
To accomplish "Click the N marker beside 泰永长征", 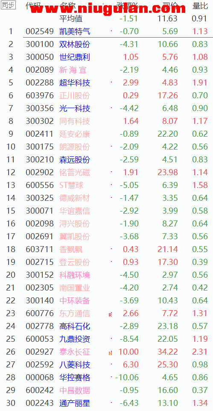I will (110, 353).
